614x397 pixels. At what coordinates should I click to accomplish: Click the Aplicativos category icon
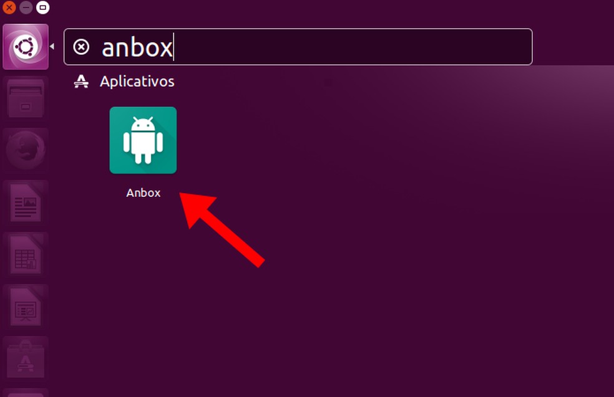tap(81, 82)
